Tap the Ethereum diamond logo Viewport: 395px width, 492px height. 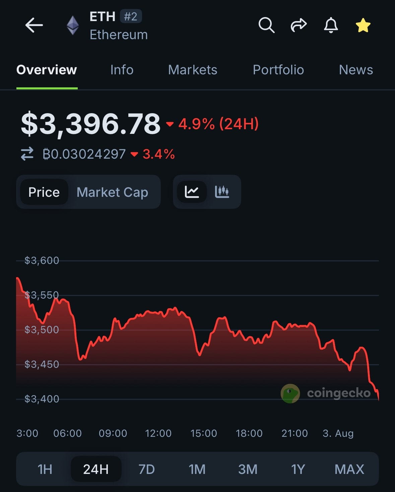[73, 25]
